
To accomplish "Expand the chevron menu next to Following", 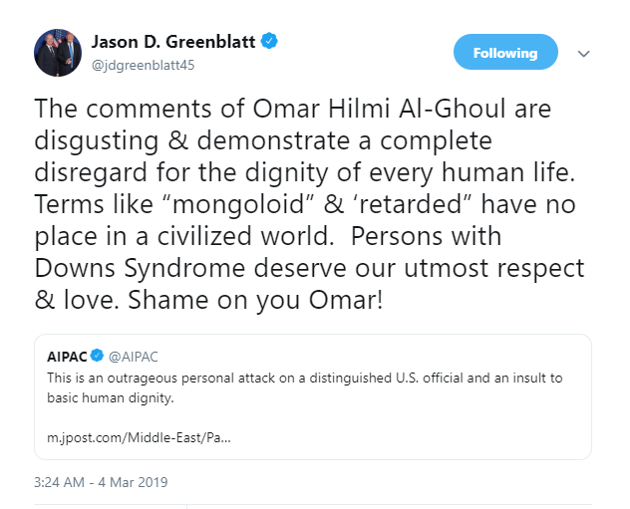I will point(584,53).
